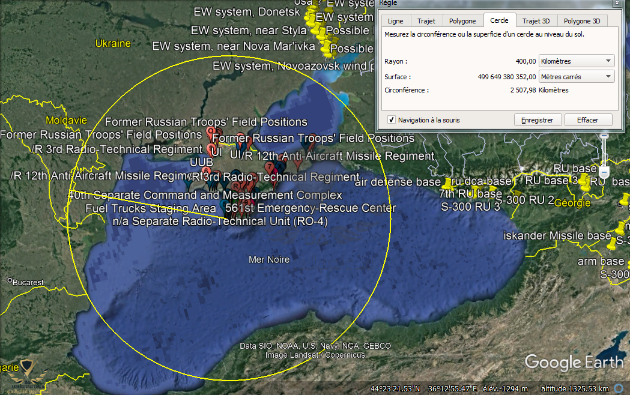Uncheck 'Navigation à la souris' checkbox
The height and width of the screenshot is (395, 630).
[392, 120]
